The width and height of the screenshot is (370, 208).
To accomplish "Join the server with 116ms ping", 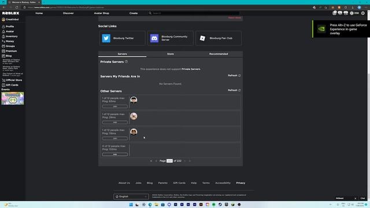I will 115,139.
